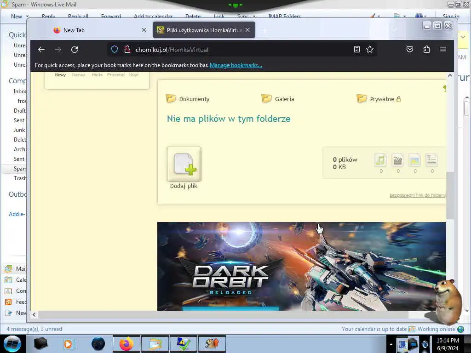This screenshot has height=353, width=471.
Task: Click horizontal scrollbar left arrow
Action: pos(34,314)
